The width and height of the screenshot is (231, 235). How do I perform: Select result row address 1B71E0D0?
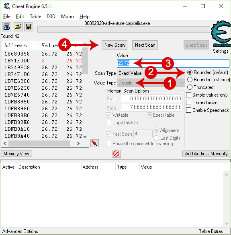[x=42, y=60]
